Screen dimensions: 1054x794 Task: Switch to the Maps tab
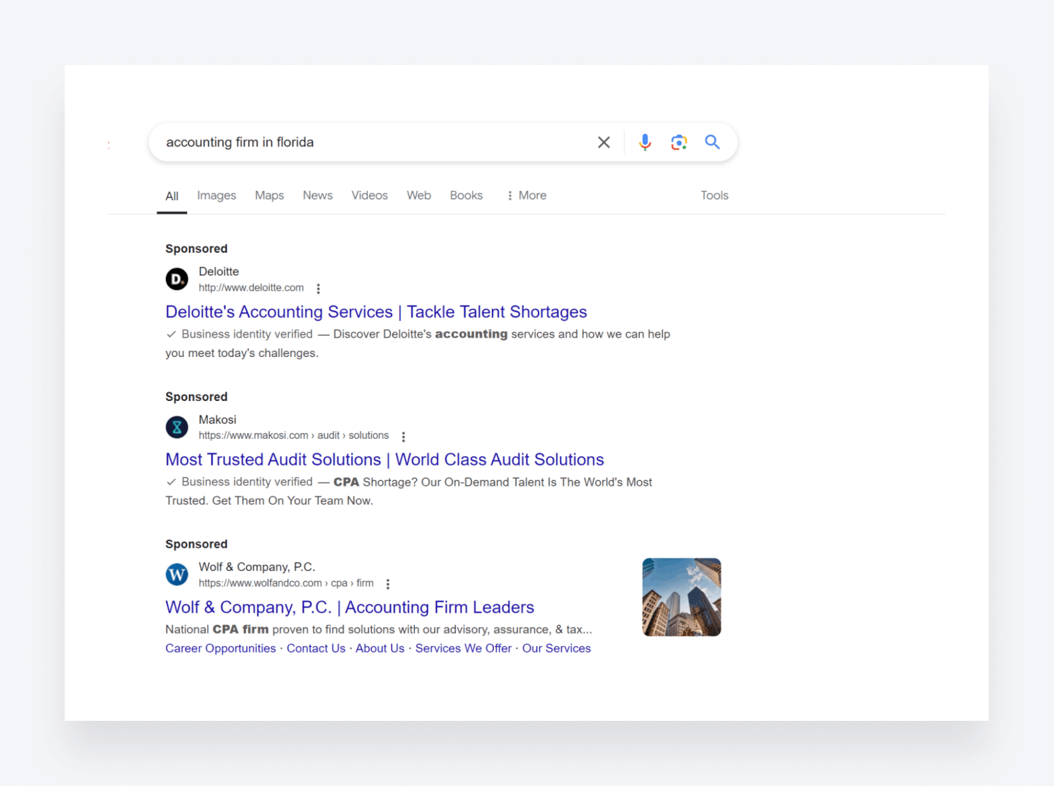coord(270,196)
